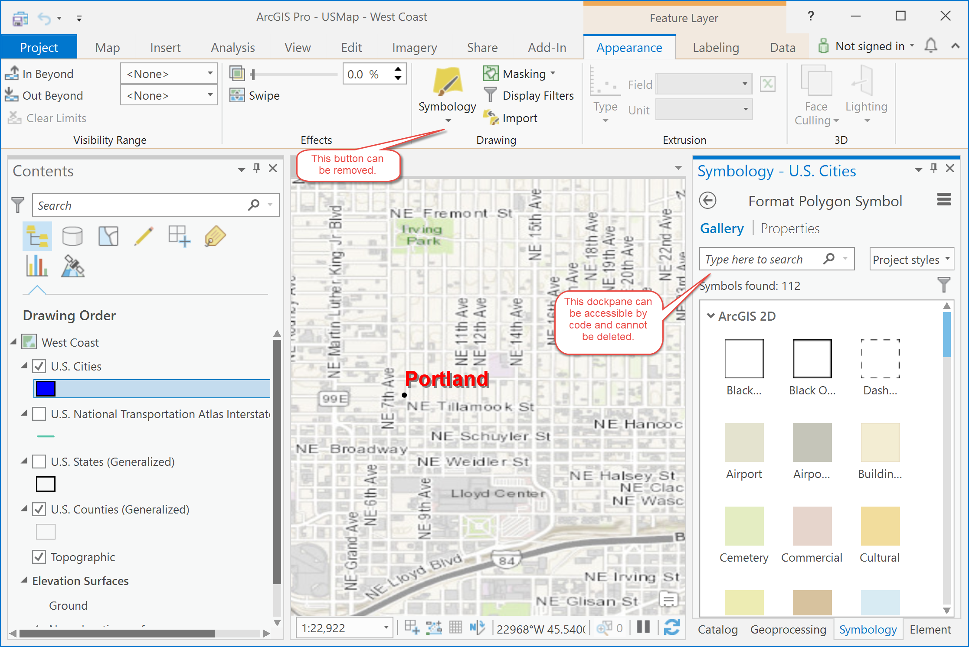
Task: Select the Commercial polygon symbol
Action: pos(812,536)
